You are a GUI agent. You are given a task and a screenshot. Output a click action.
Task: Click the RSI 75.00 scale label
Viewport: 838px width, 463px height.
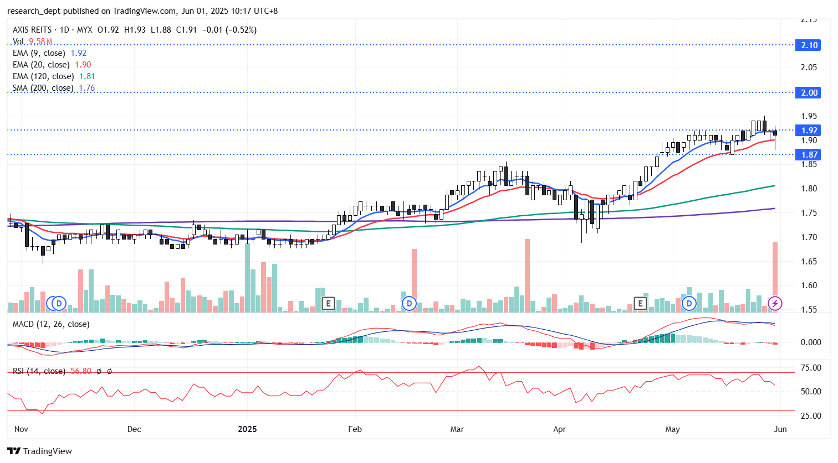tap(811, 368)
